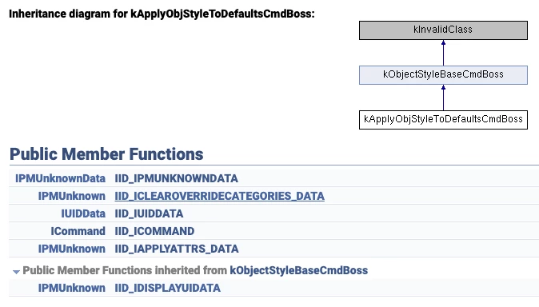Screen dimensions: 539x307
Task: Open IPMUnknown link beside IID_IAPPLYATTRS_DATA
Action: [x=71, y=249]
